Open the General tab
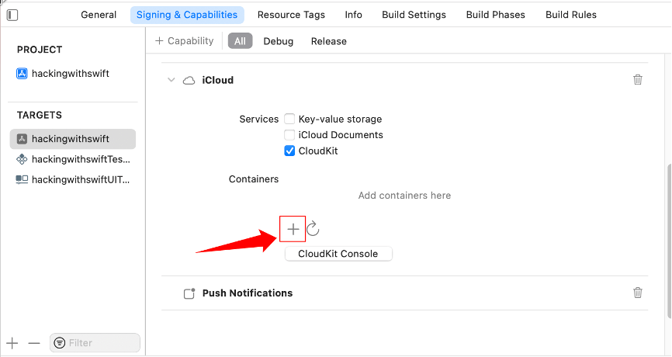 point(99,15)
